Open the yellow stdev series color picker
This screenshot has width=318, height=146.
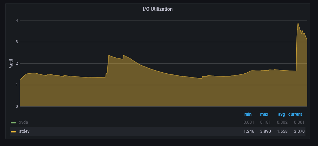[13, 132]
